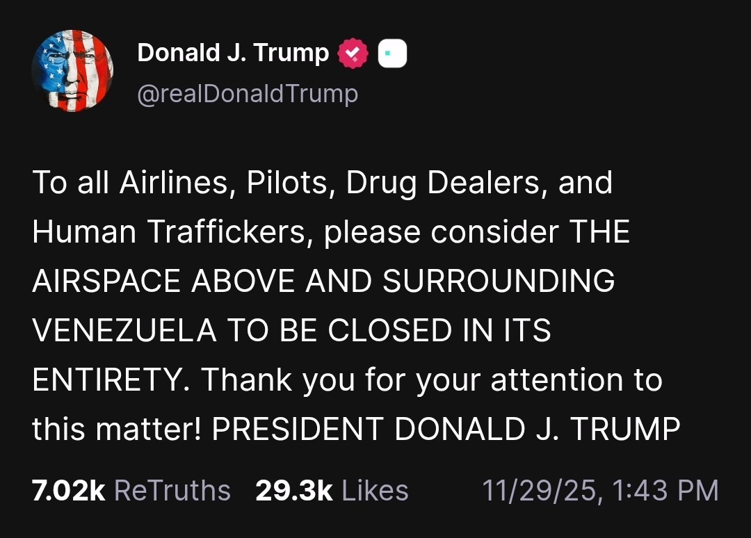751x538 pixels.
Task: Select the Likes label
Action: pyautogui.click(x=375, y=491)
